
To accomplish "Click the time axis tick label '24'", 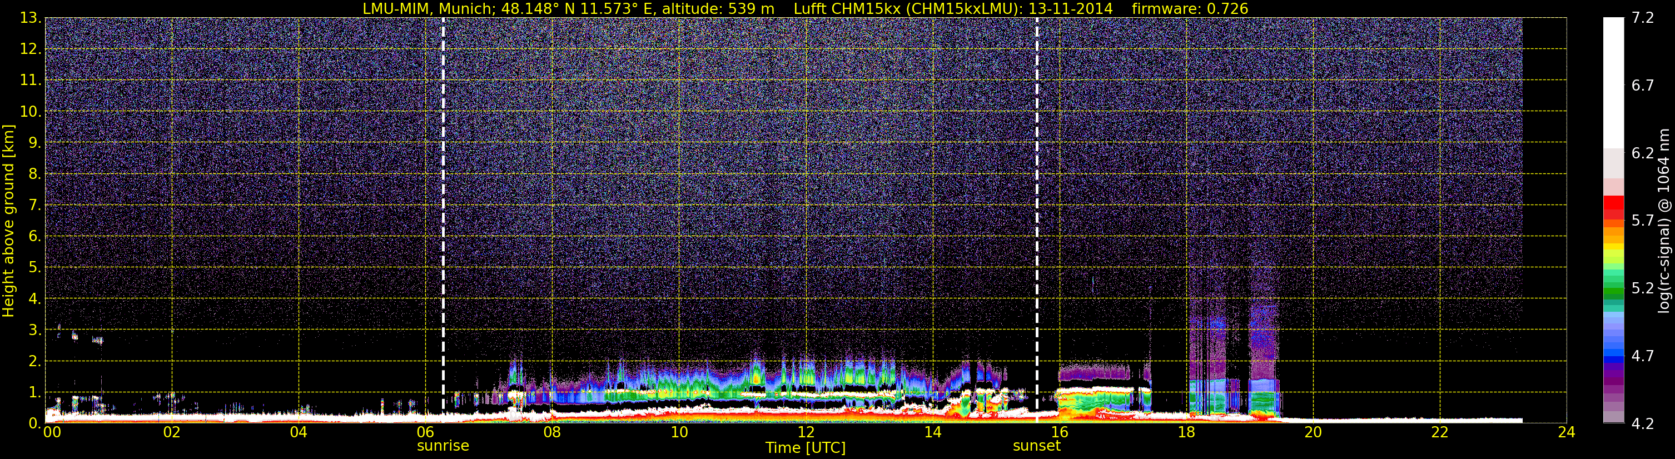I will coord(1567,433).
